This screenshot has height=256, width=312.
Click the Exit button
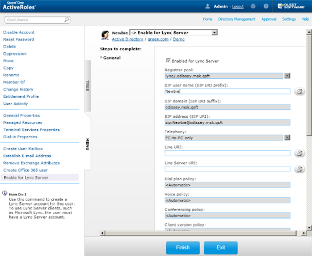(x=221, y=248)
